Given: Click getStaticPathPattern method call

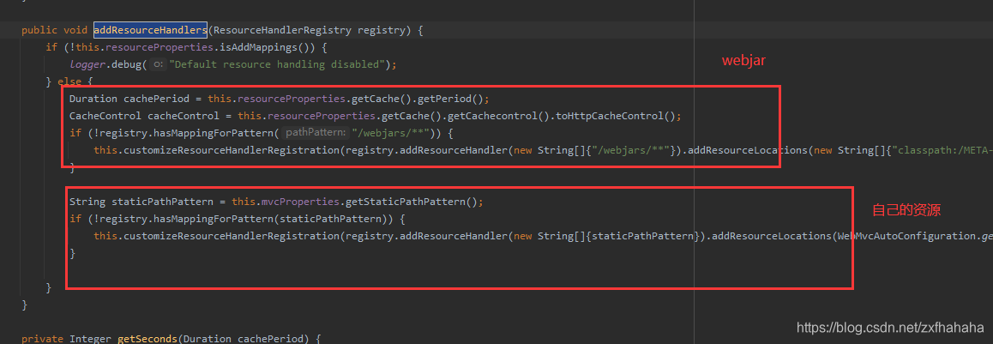Looking at the screenshot, I should point(407,202).
